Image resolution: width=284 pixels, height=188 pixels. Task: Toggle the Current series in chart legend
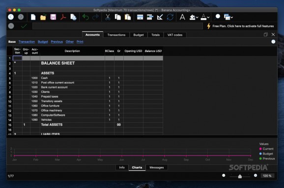[x=266, y=149]
